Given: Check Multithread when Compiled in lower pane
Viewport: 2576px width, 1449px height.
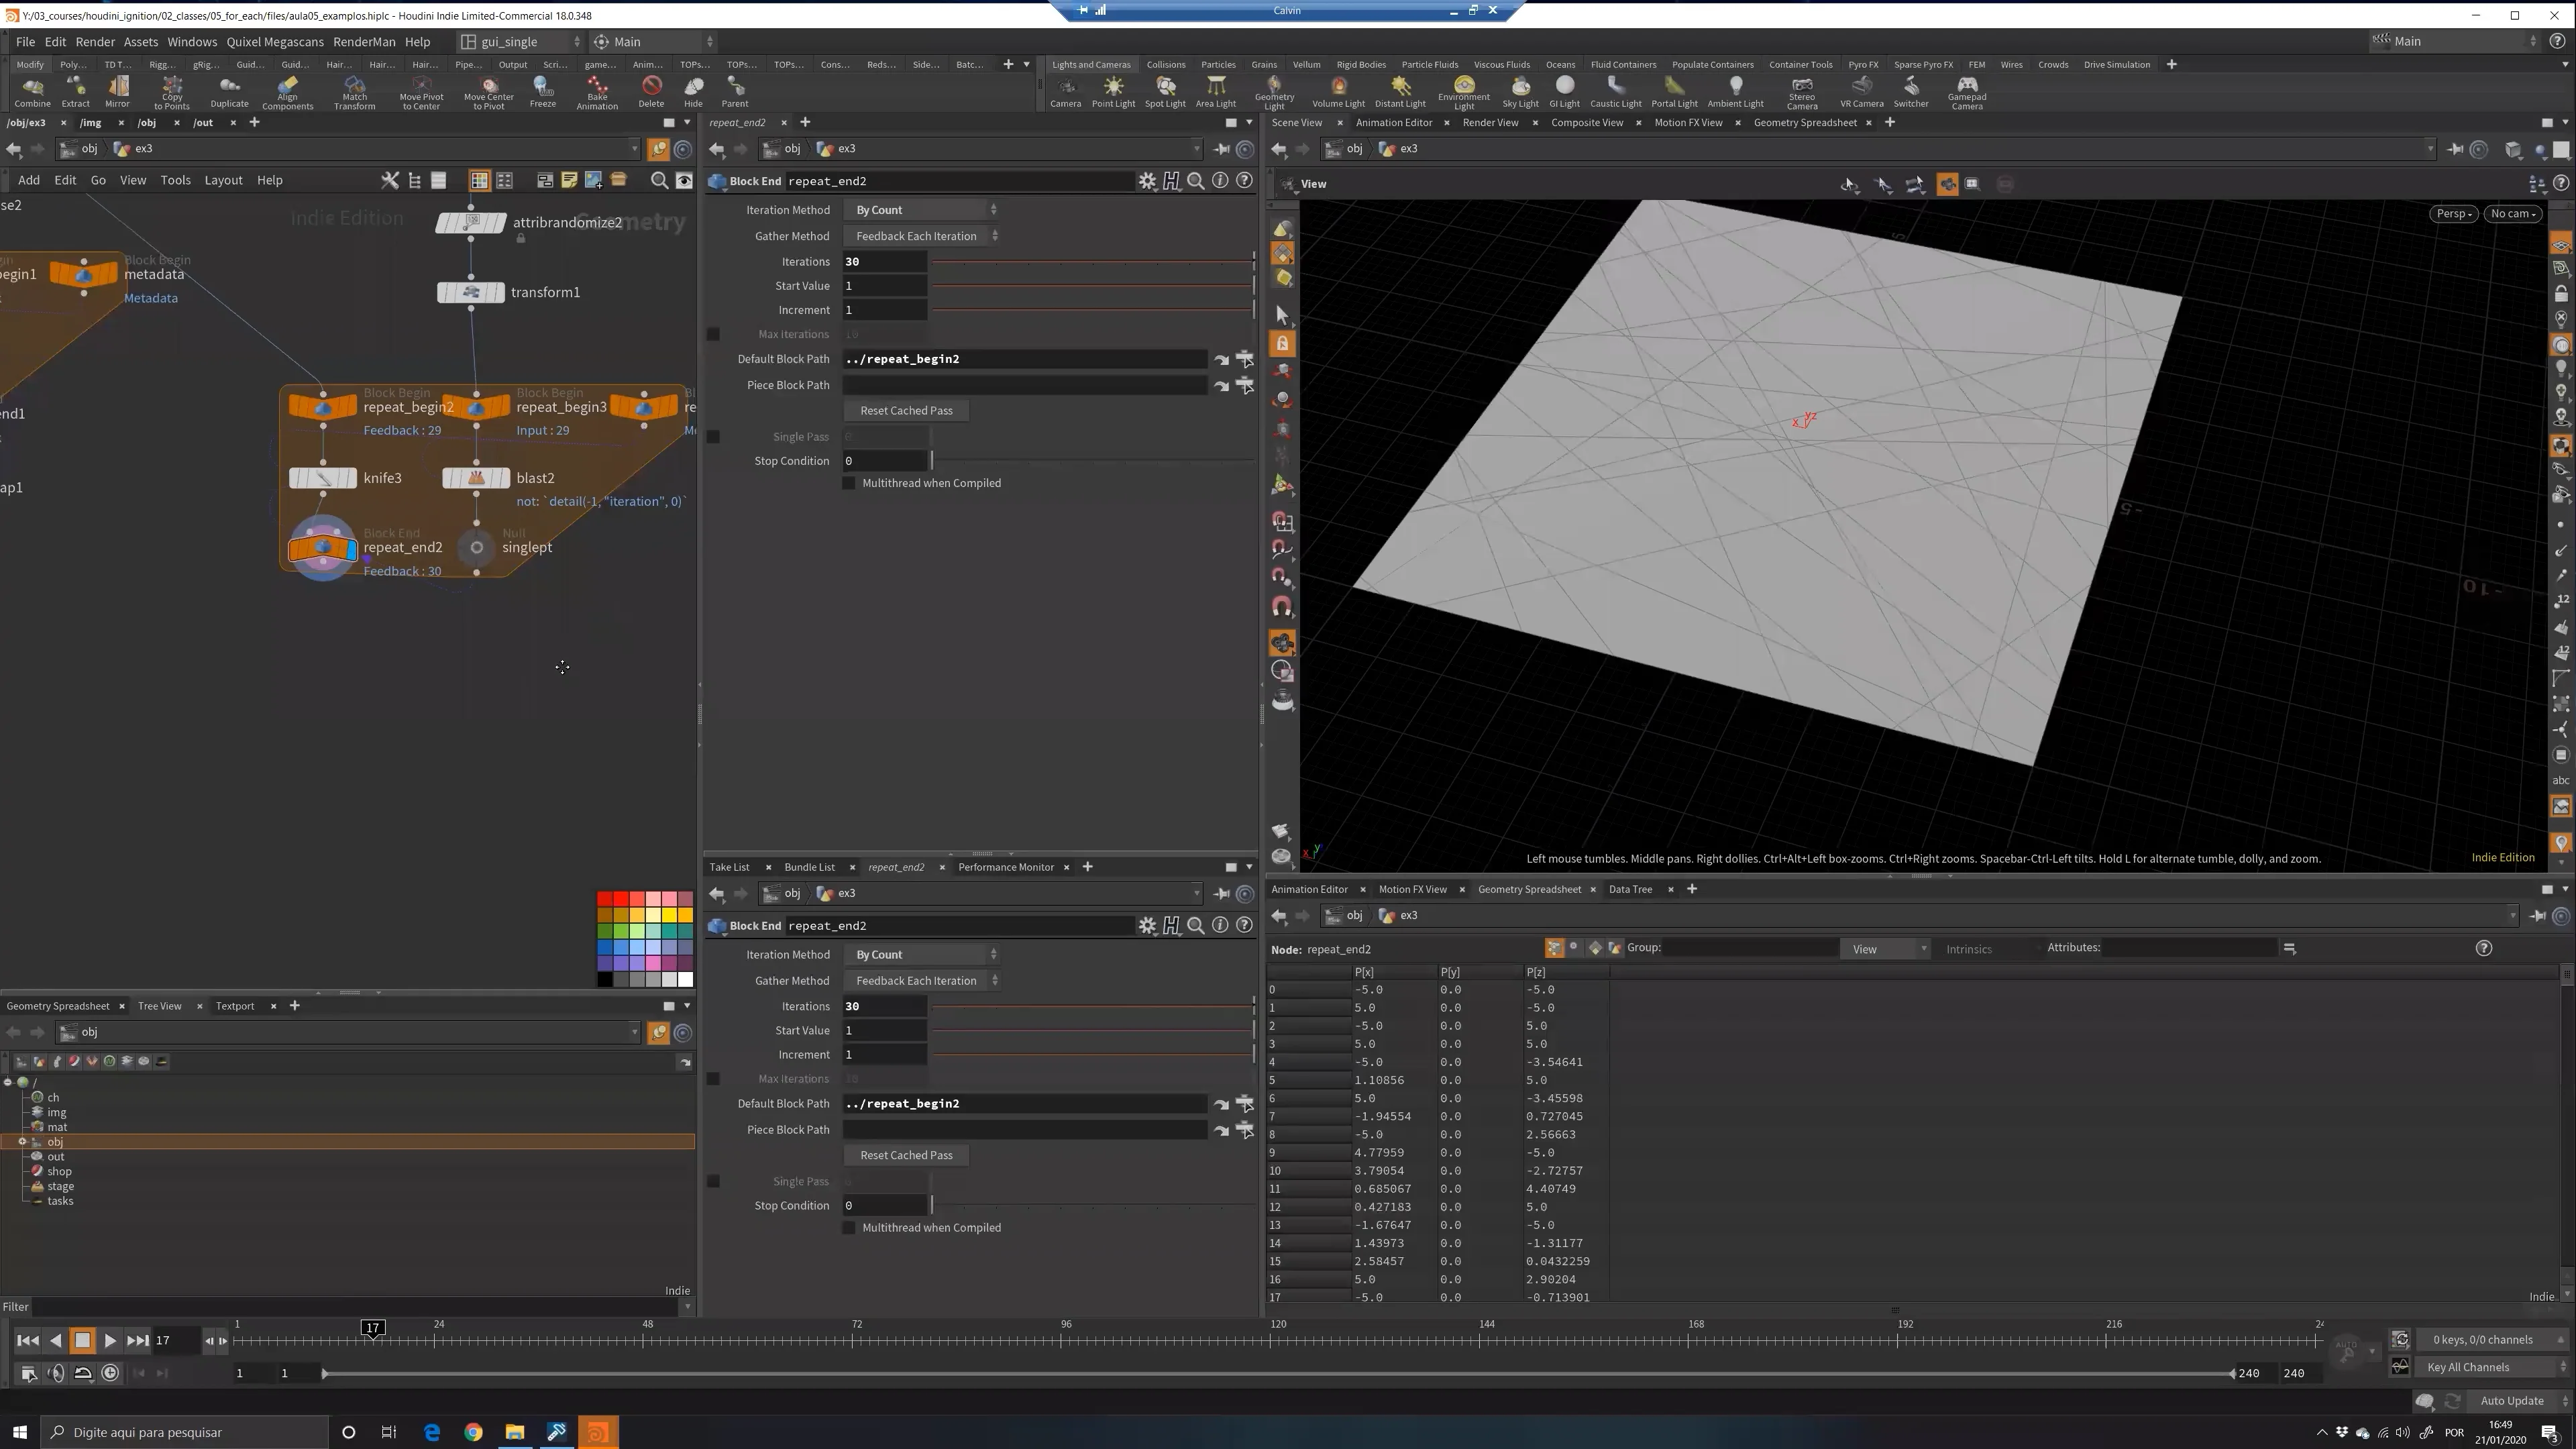Looking at the screenshot, I should click(x=849, y=1228).
